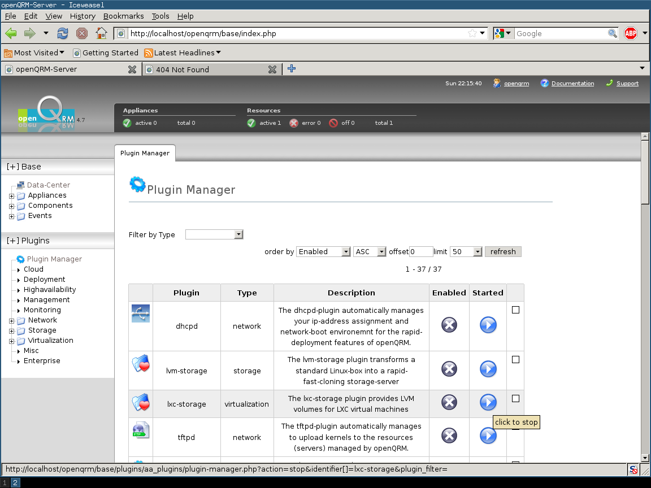Click the lvm-storage plugin icon
This screenshot has height=488, width=651.
(x=141, y=363)
